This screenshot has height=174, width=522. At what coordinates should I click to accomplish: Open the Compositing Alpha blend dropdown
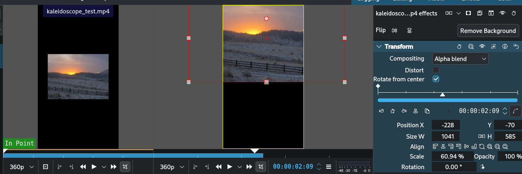coord(460,59)
